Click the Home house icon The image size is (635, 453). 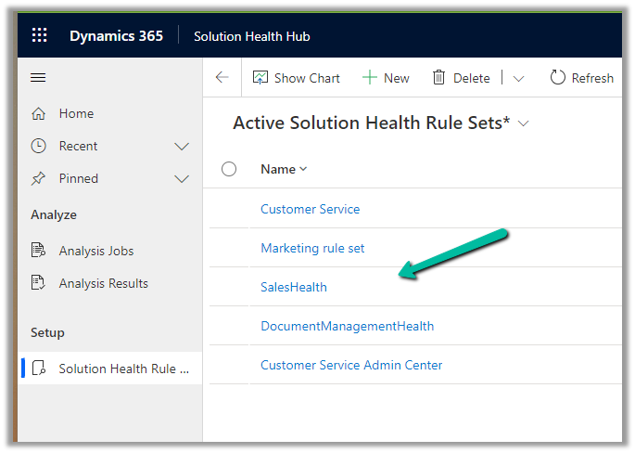pyautogui.click(x=39, y=113)
